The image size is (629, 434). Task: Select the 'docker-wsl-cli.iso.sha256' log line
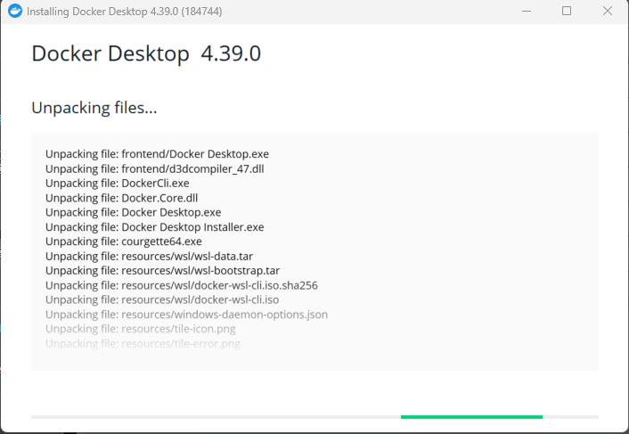[x=182, y=285]
